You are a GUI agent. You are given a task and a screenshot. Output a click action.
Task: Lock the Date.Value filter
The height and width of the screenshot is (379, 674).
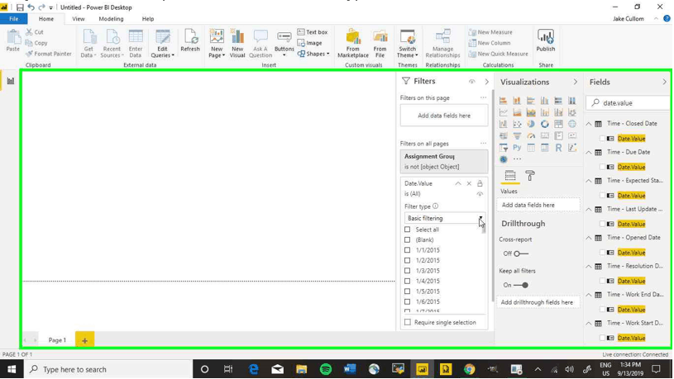coord(480,183)
